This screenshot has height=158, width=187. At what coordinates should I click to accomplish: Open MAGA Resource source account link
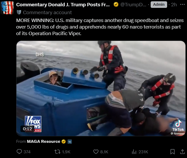[x=43, y=141]
